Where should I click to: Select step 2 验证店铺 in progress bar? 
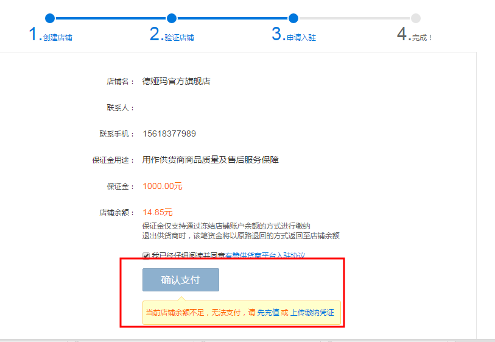tap(172, 34)
